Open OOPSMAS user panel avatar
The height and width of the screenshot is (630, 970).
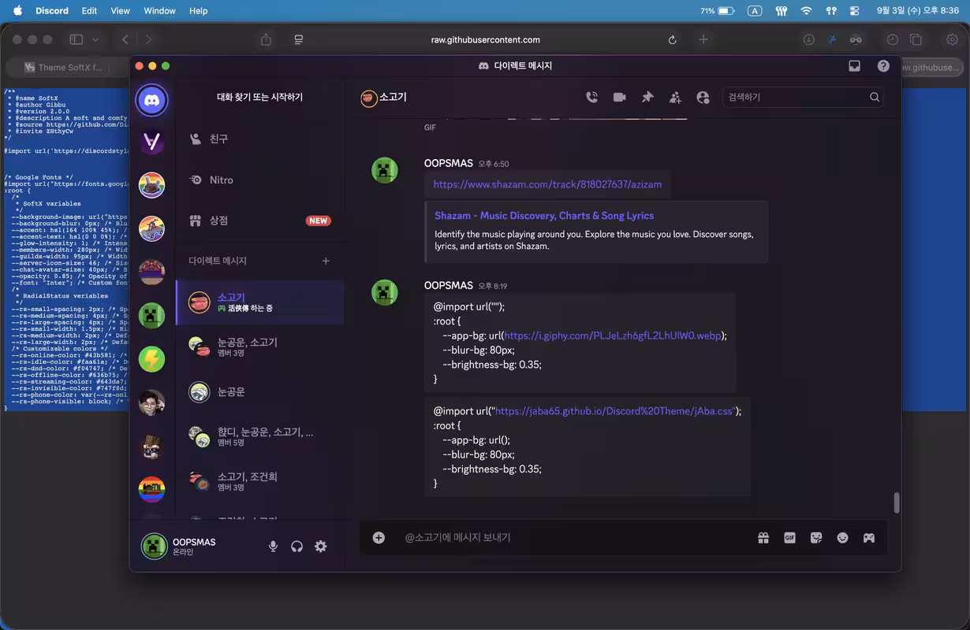[154, 546]
